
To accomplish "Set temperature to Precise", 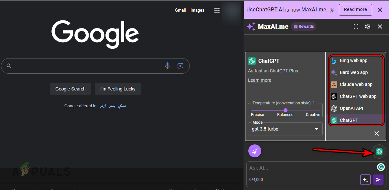I will click(x=257, y=115).
